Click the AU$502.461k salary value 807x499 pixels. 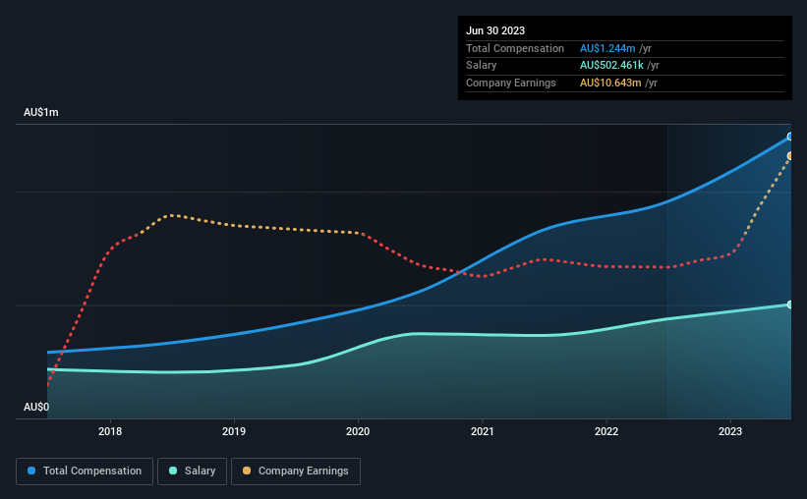(611, 66)
